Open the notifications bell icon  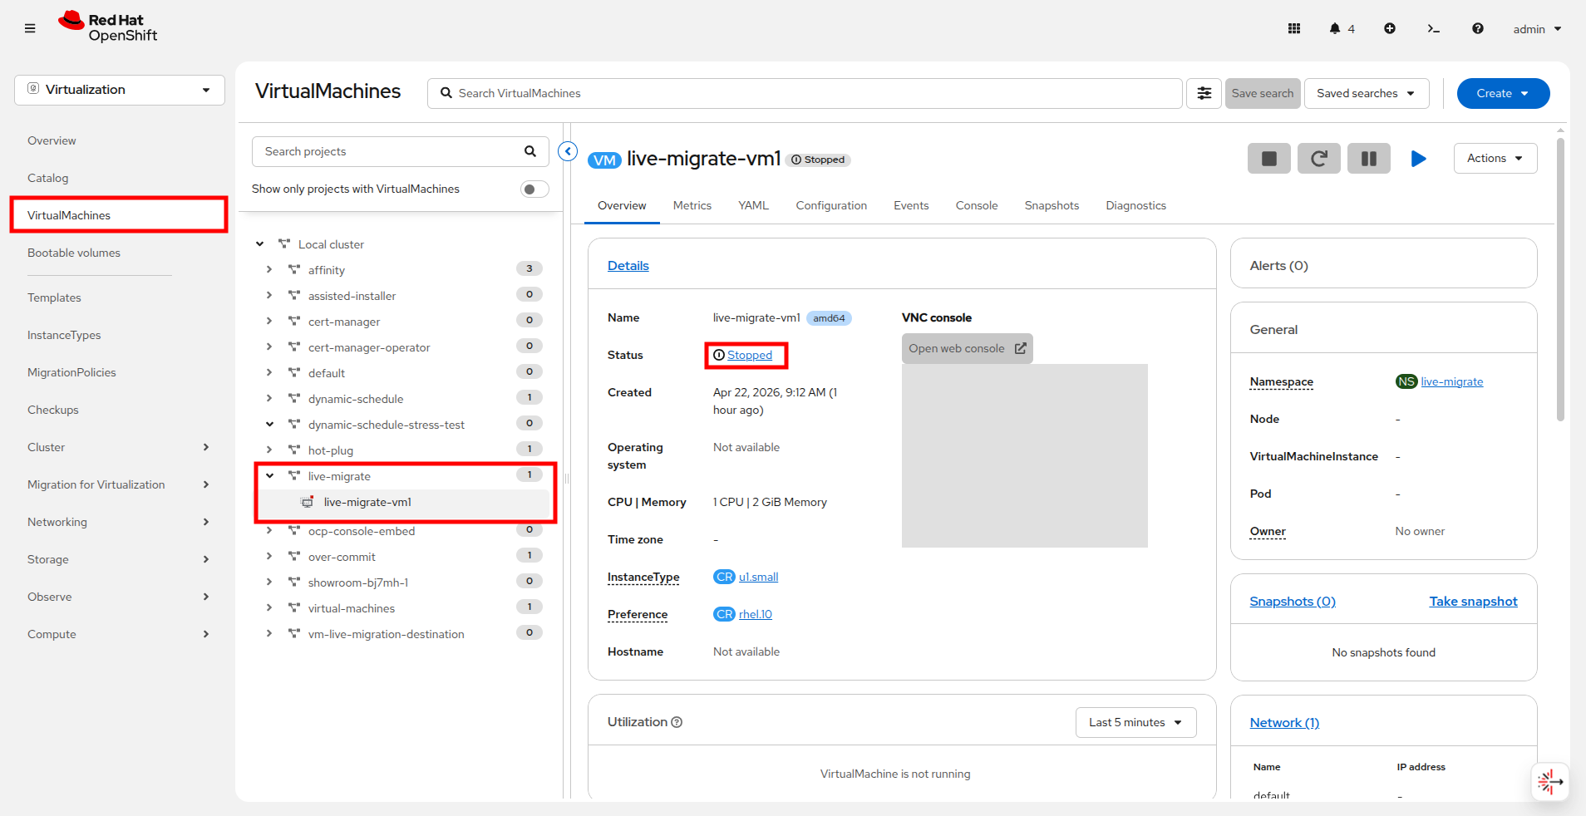pos(1335,28)
